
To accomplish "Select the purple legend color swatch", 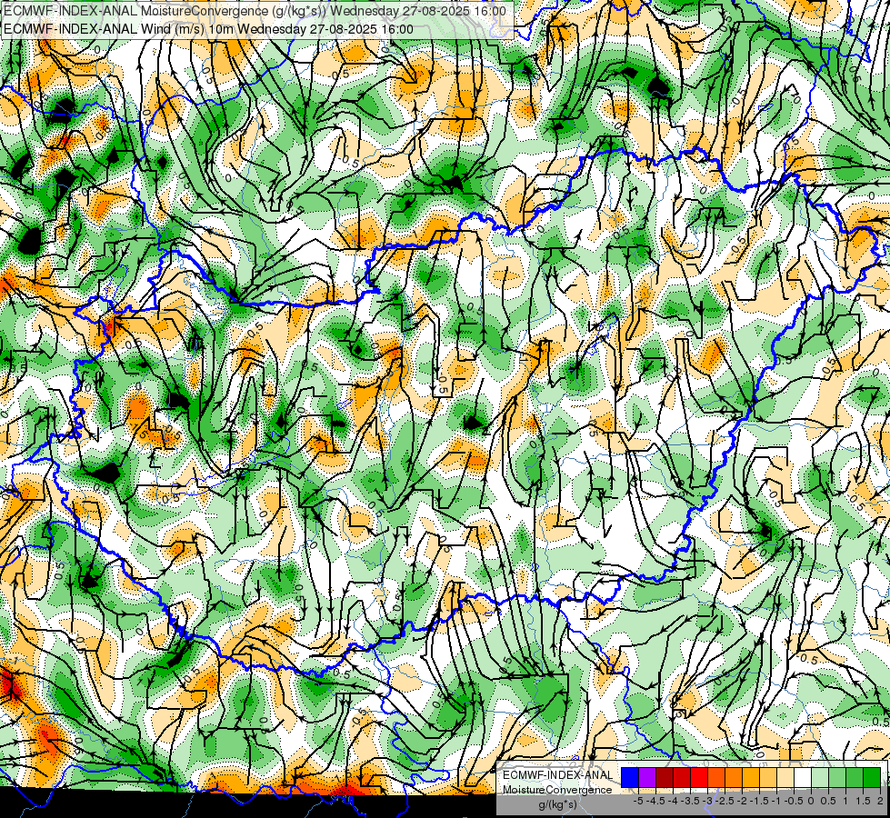I will tap(647, 777).
